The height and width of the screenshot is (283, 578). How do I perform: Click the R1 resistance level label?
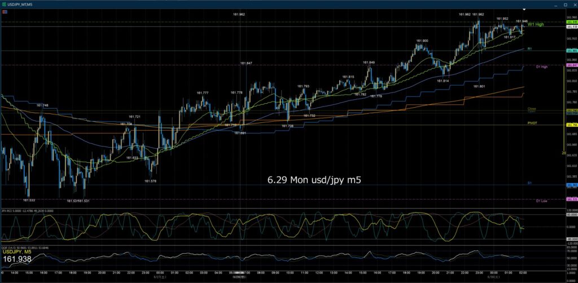(529, 48)
